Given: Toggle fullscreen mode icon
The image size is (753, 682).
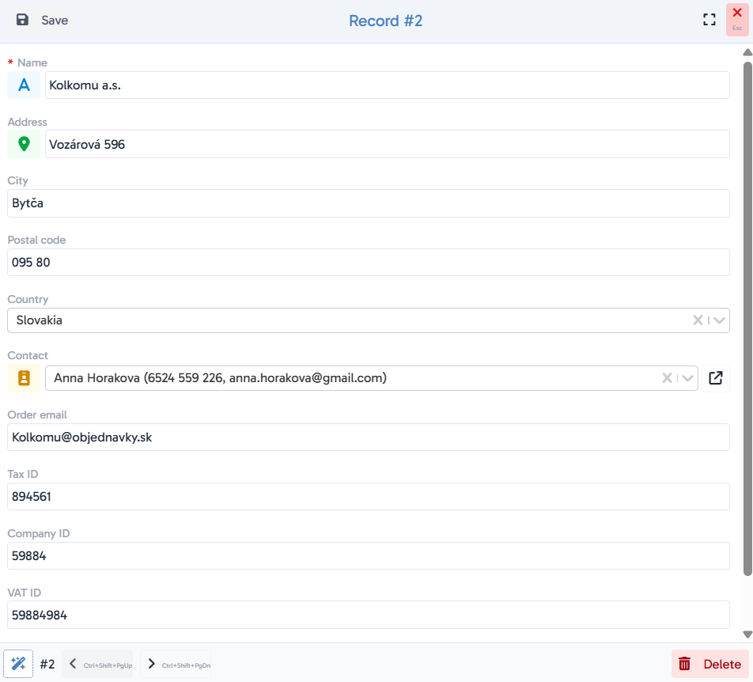Looking at the screenshot, I should pyautogui.click(x=709, y=20).
